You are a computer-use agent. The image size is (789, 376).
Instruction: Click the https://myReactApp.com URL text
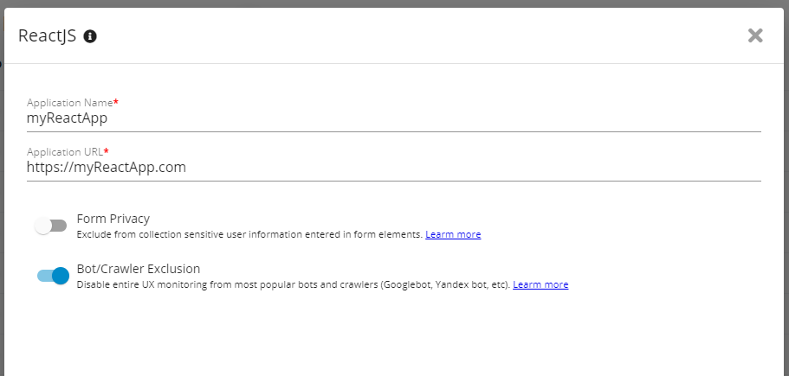point(107,168)
